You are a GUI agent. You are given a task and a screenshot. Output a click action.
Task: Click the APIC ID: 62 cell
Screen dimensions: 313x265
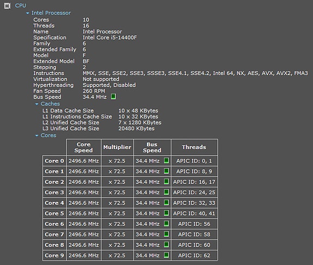pos(194,255)
